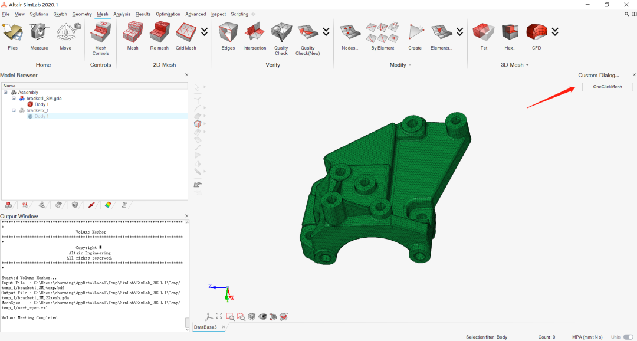Open the Elements modify tool
The image size is (637, 341).
coord(441,37)
